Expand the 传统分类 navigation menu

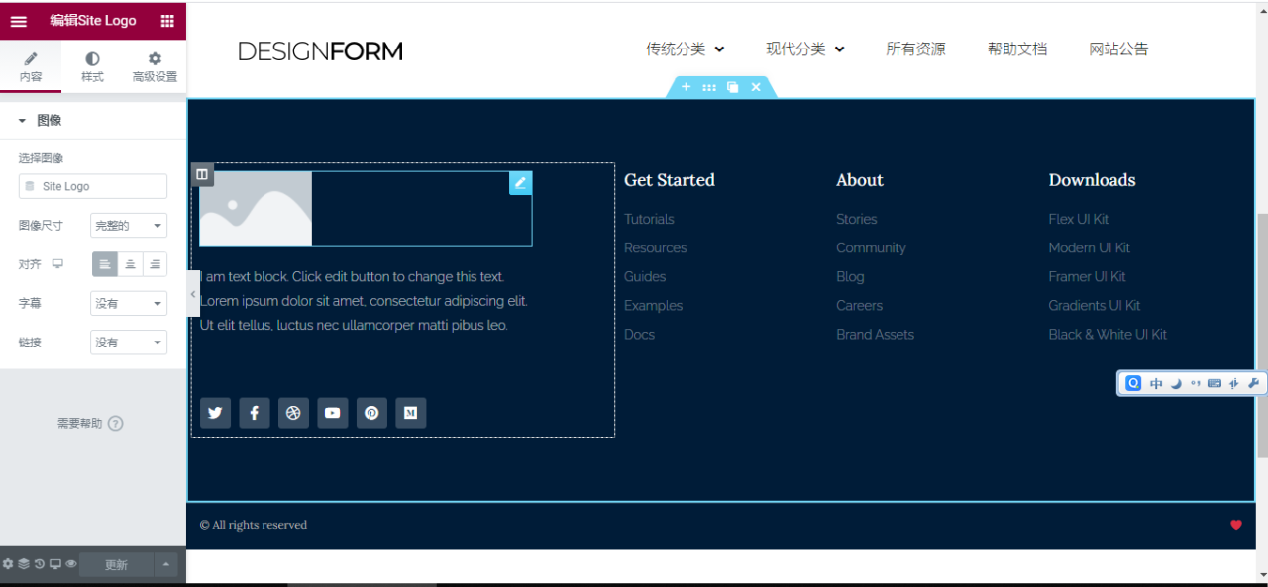point(686,48)
